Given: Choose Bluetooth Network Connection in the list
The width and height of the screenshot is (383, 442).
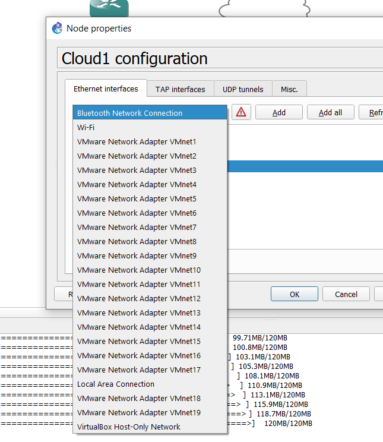Looking at the screenshot, I should coord(150,113).
